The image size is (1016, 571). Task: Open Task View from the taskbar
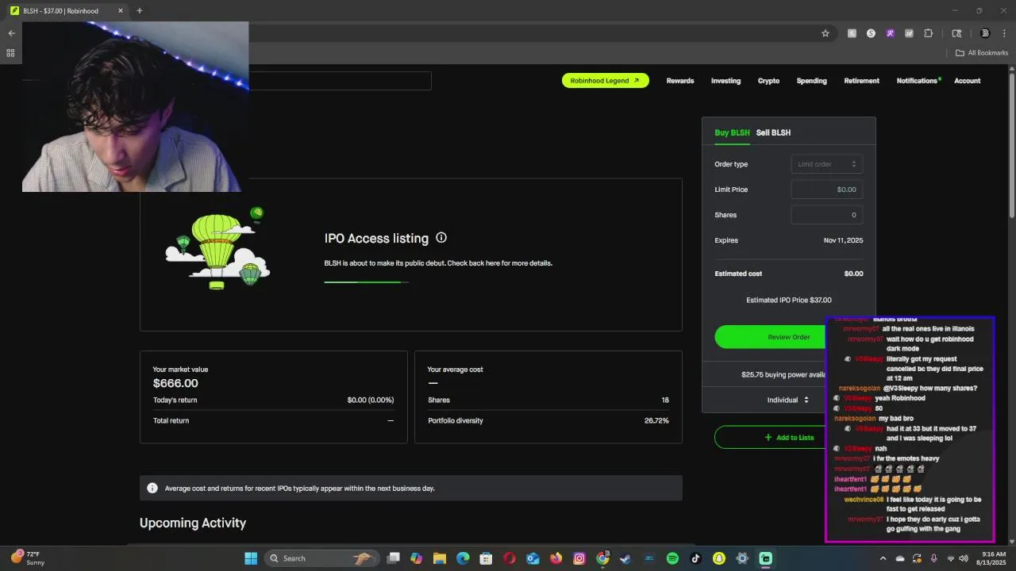coord(393,558)
